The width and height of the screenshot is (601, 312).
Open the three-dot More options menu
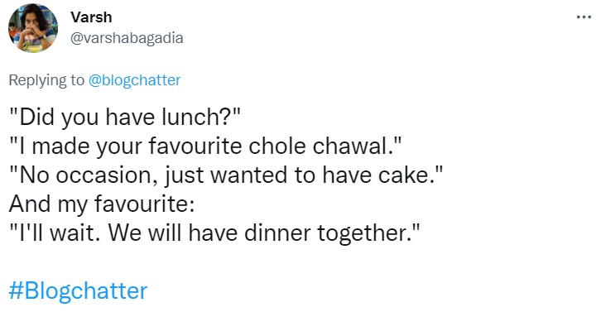click(x=584, y=17)
